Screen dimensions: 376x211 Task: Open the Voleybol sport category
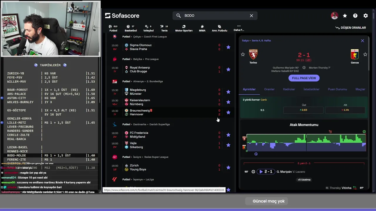tap(148, 28)
